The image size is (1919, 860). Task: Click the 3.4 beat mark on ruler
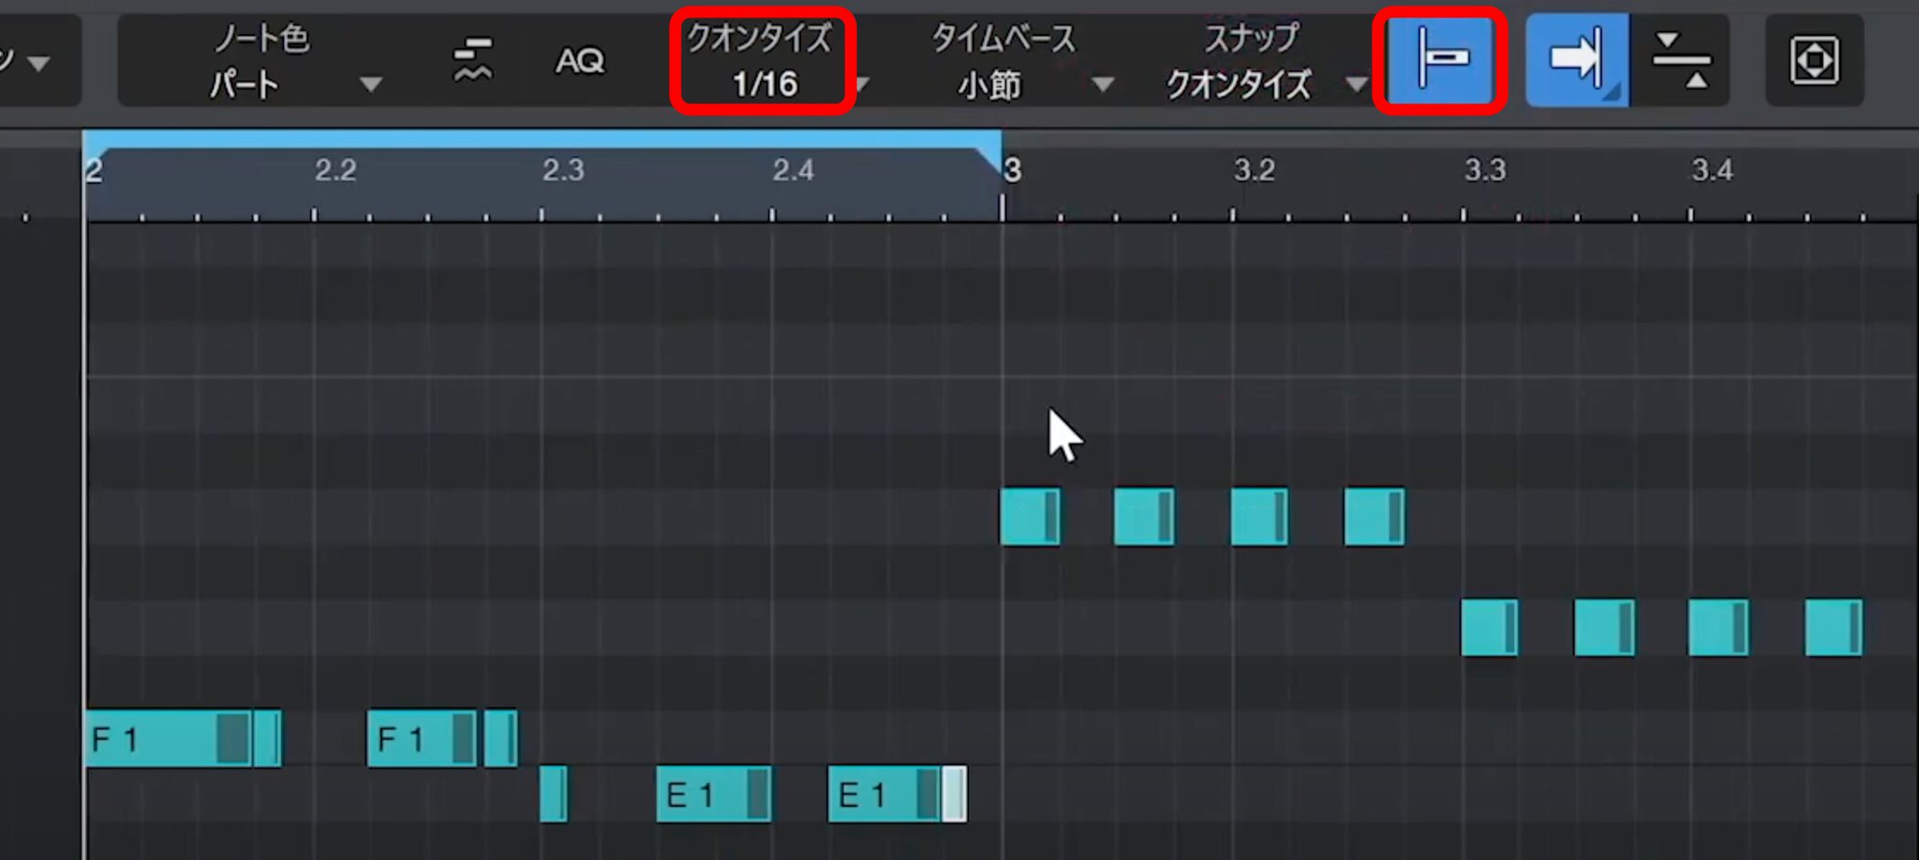(1711, 171)
